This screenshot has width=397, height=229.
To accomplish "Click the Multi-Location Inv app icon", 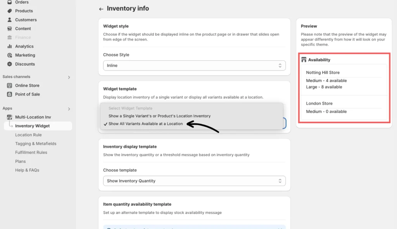I will pyautogui.click(x=10, y=117).
